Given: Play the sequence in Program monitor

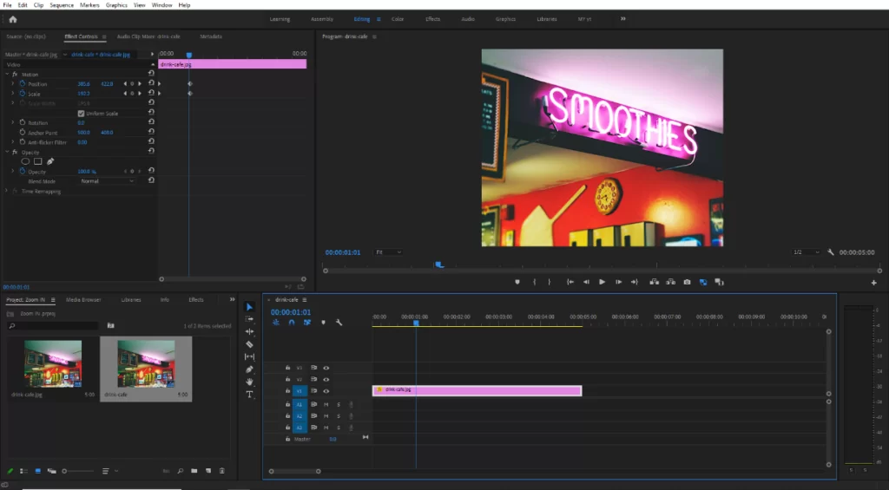Looking at the screenshot, I should pos(603,282).
